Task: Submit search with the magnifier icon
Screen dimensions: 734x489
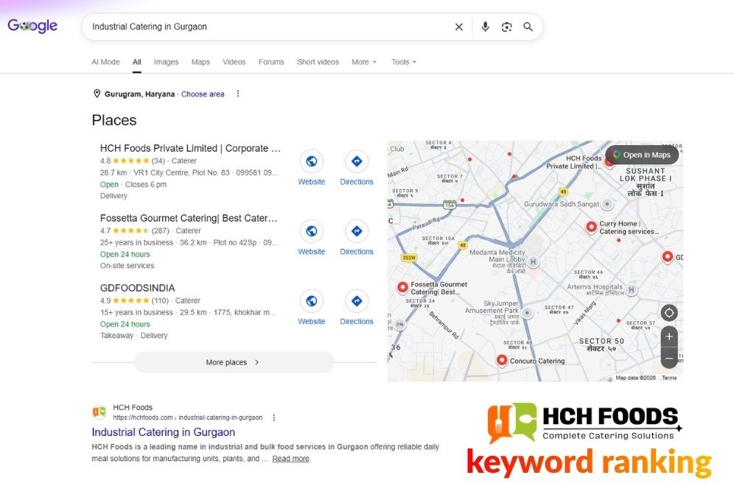Action: 528,27
